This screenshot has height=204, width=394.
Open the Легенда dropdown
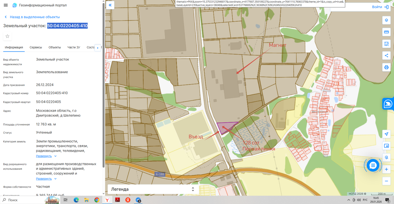[x=153, y=189]
